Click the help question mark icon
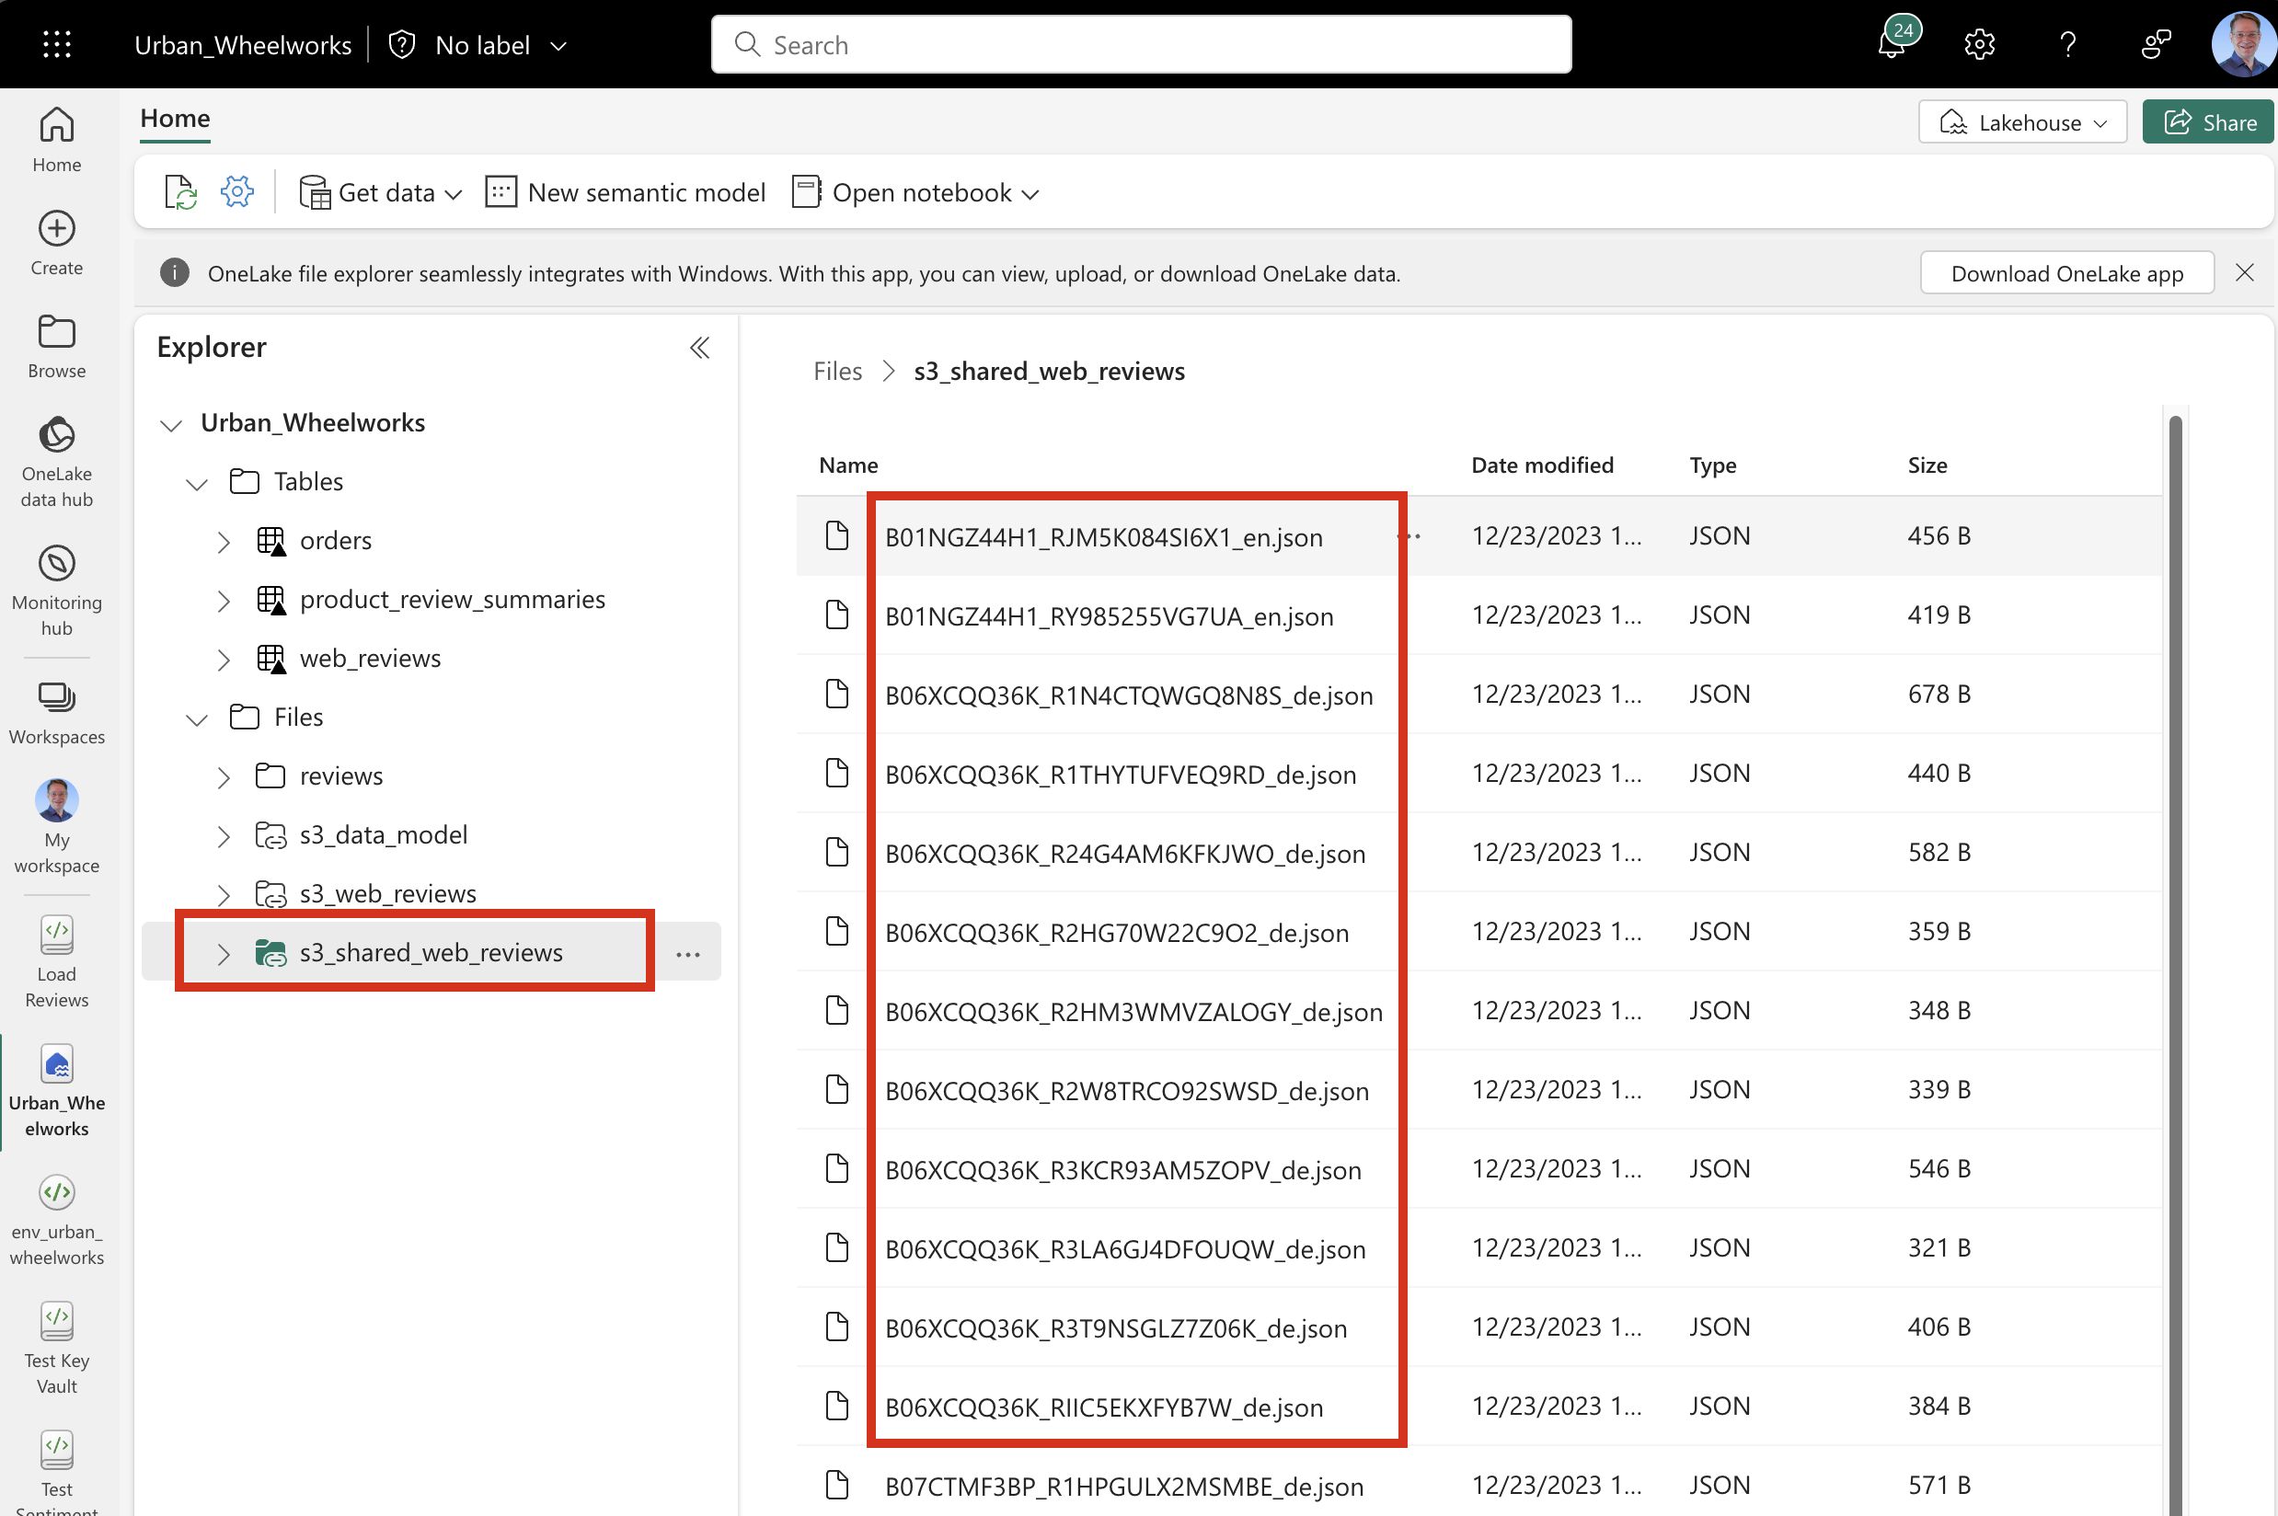 [x=2067, y=44]
